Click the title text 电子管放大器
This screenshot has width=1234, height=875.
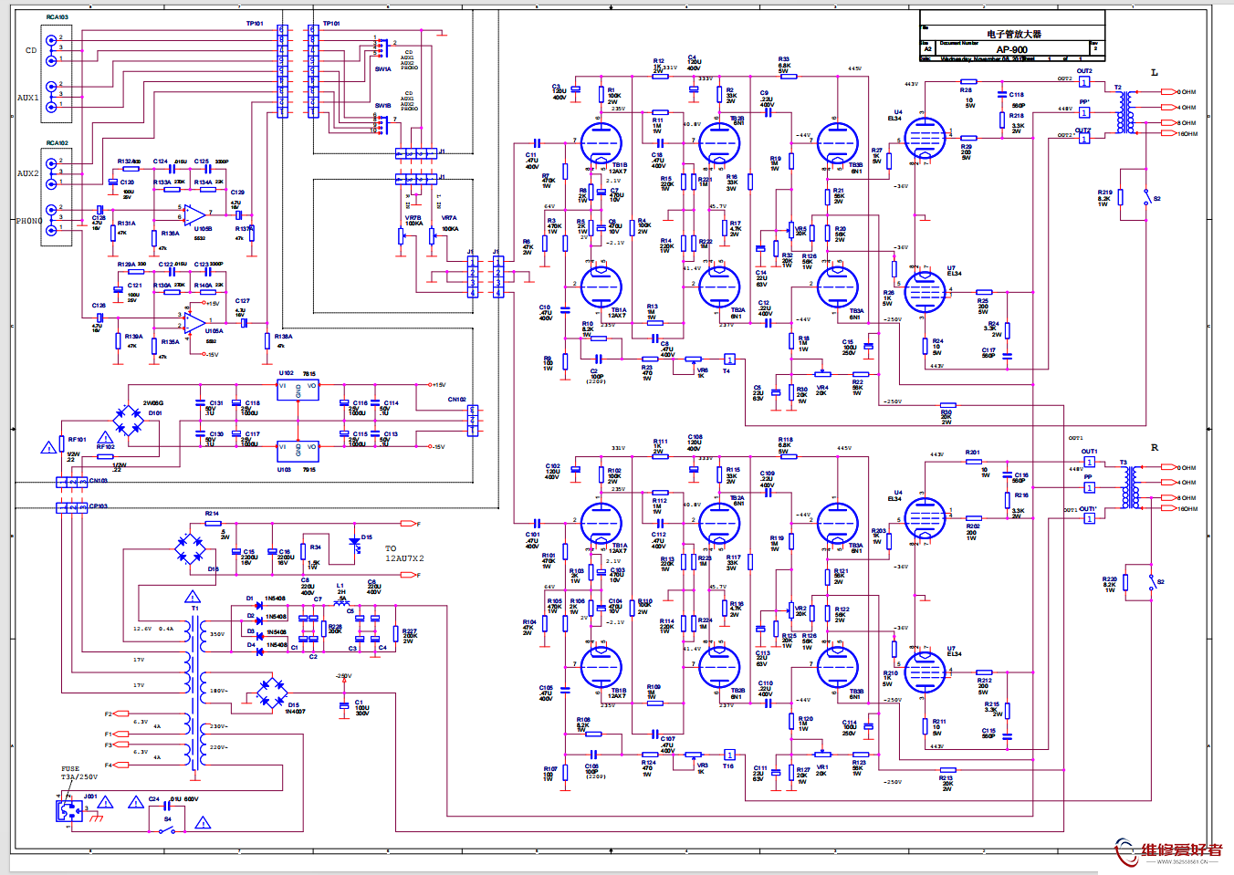(1013, 34)
